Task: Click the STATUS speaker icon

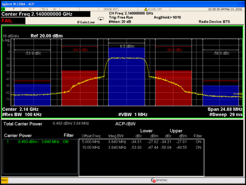Action: pos(153,180)
